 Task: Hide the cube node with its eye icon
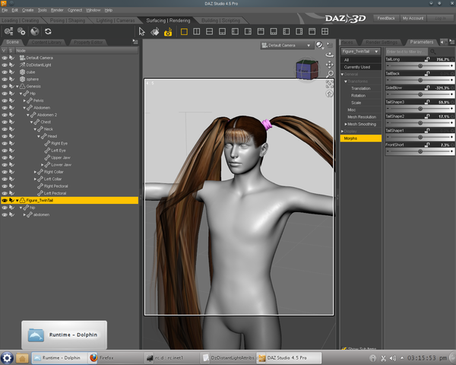click(x=5, y=72)
